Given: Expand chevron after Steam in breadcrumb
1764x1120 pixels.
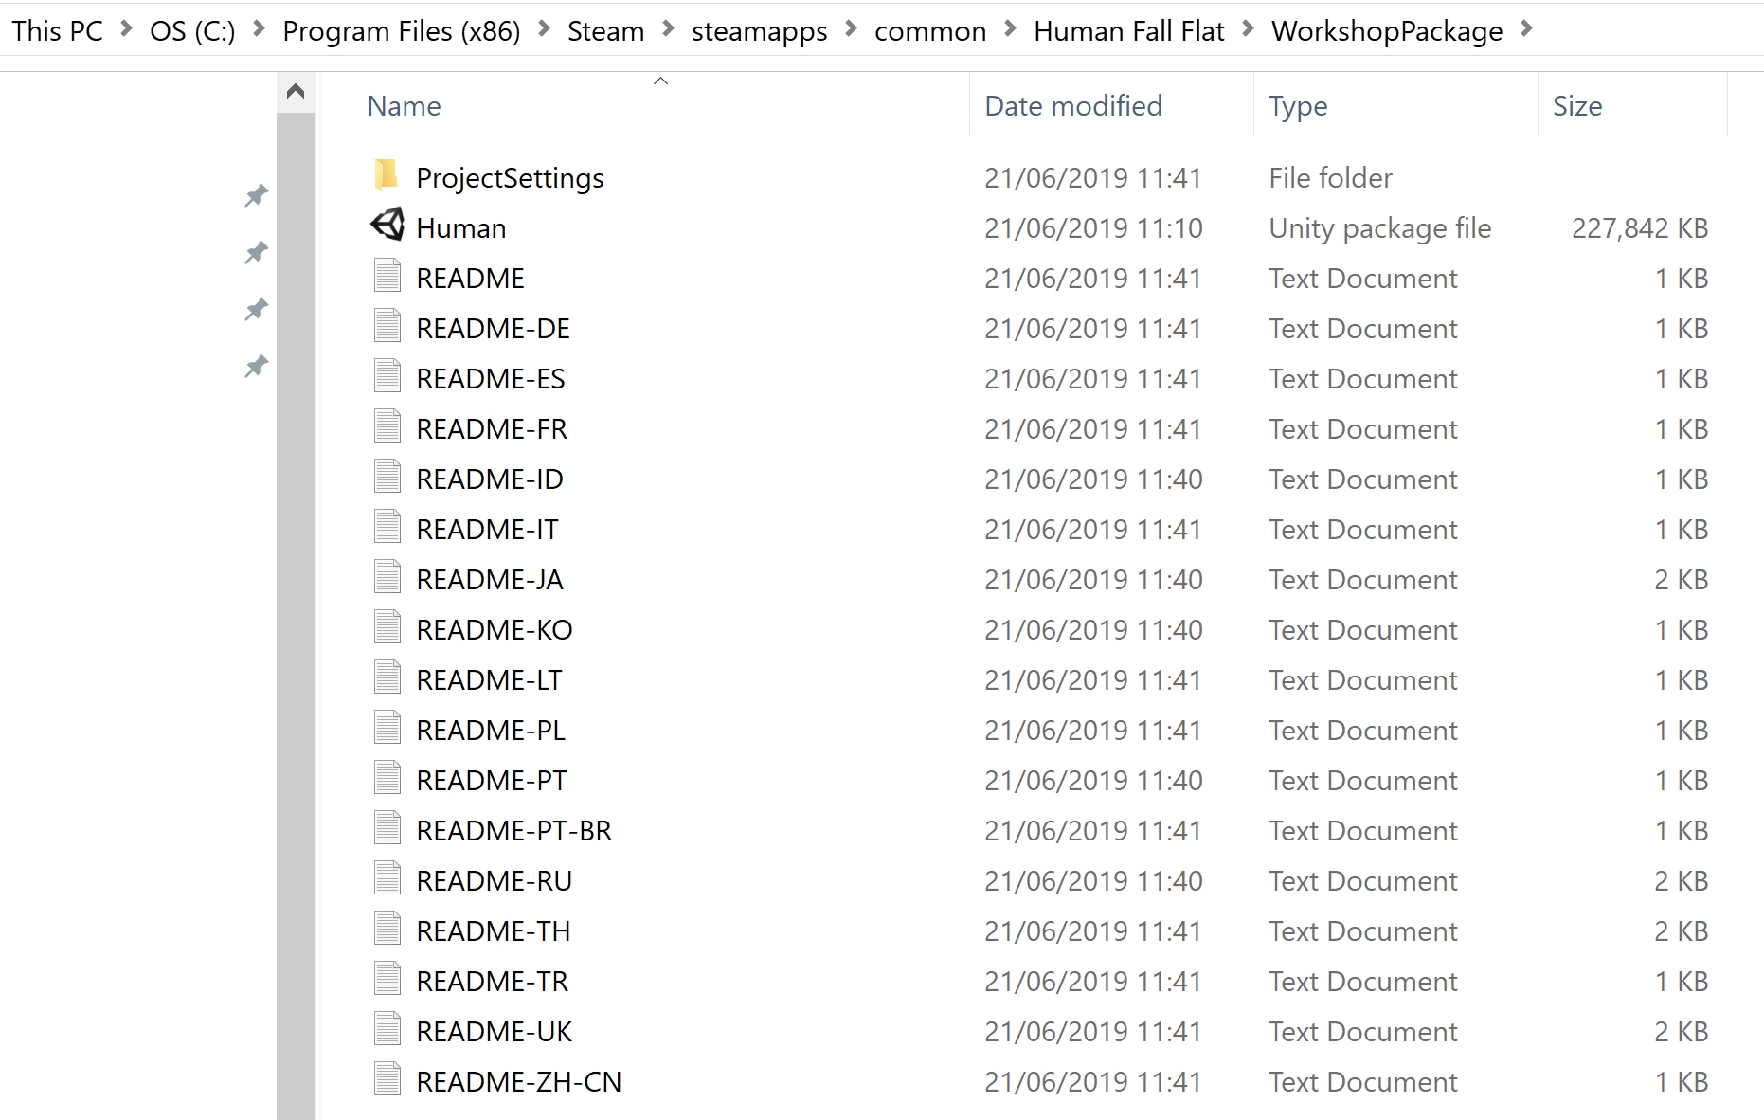Looking at the screenshot, I should click(668, 30).
